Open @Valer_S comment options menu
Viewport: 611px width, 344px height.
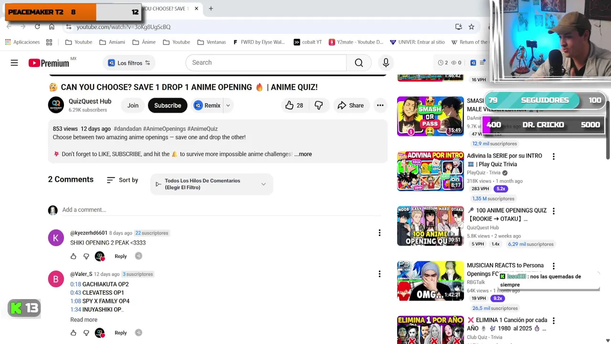pos(379,274)
